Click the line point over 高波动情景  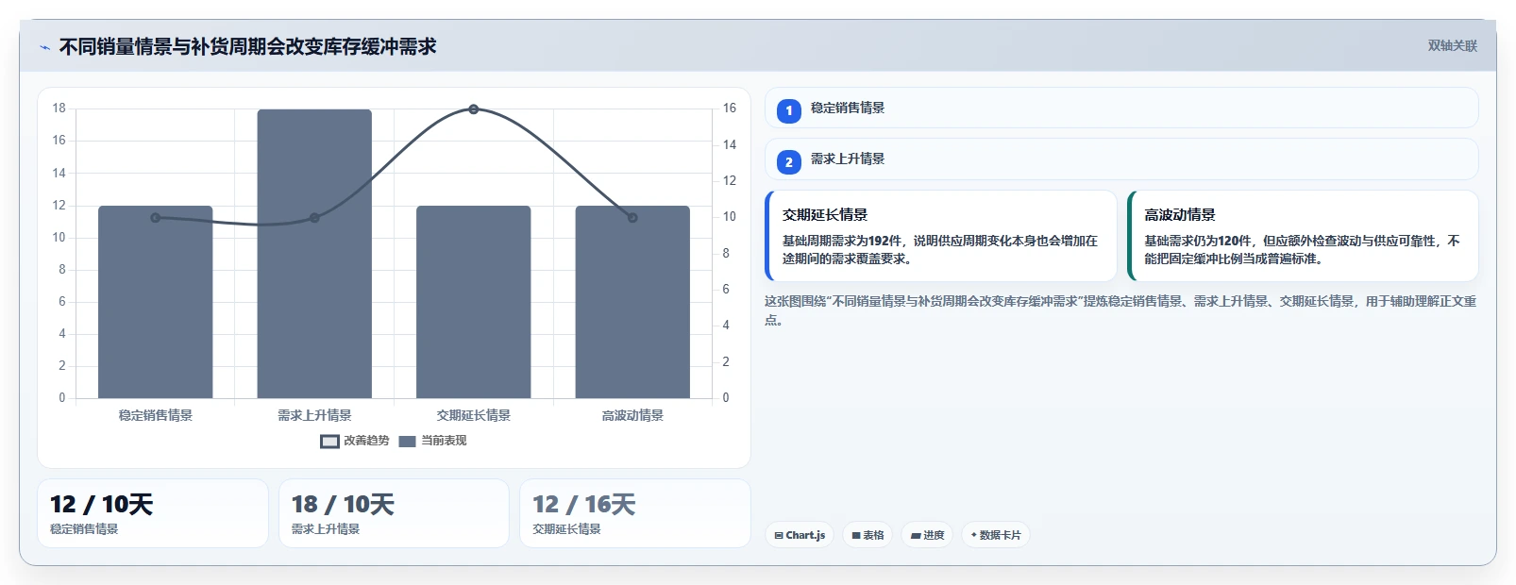pyautogui.click(x=632, y=218)
